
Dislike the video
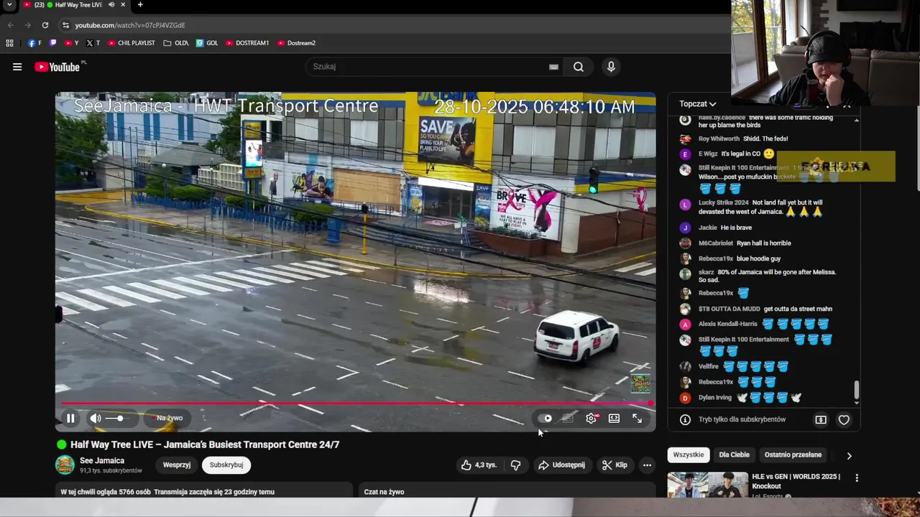coord(515,465)
